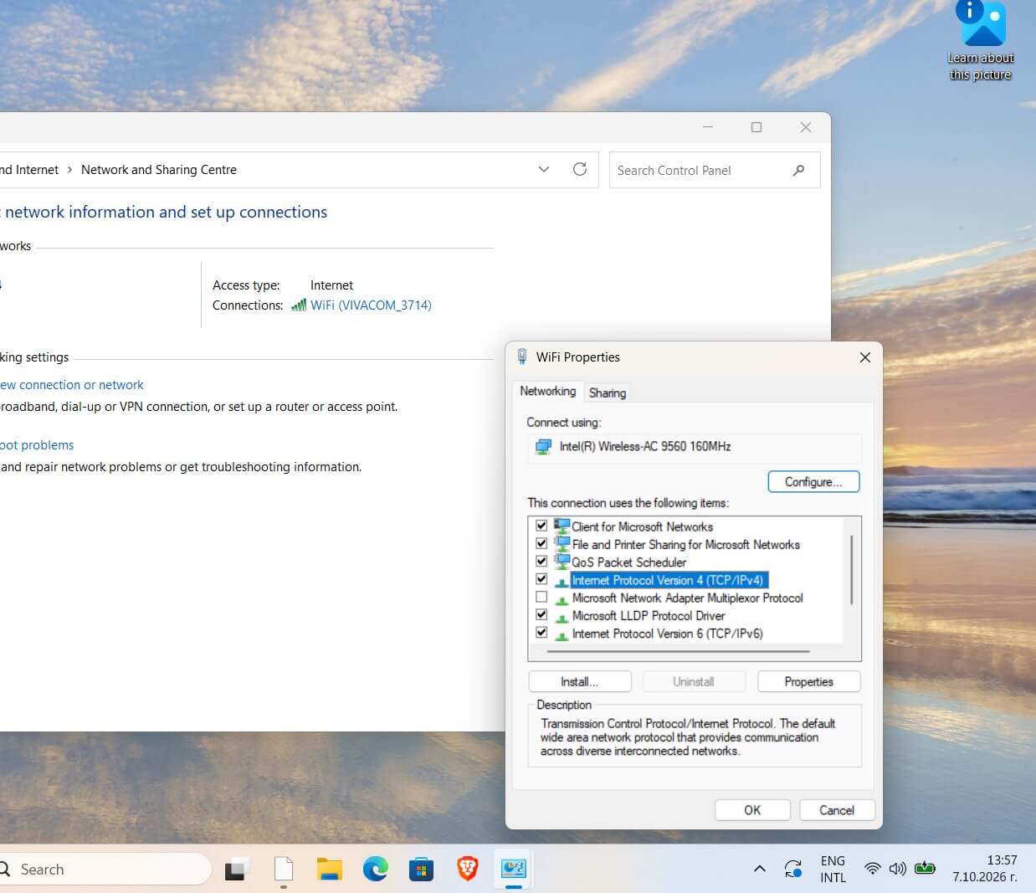Expand the address bar history dropdown chevron
Screen dimensions: 1036x893
544,169
